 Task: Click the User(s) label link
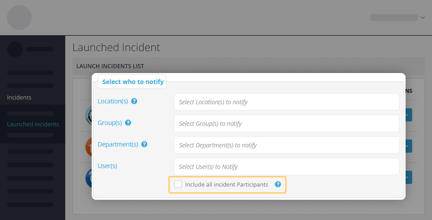coord(108,166)
